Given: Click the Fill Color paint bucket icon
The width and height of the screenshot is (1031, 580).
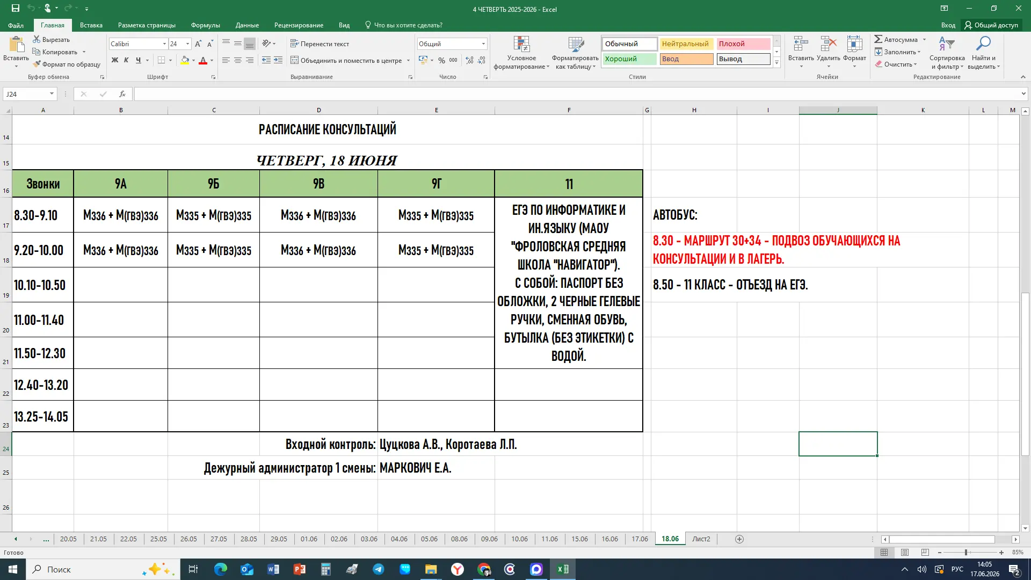Looking at the screenshot, I should click(185, 60).
